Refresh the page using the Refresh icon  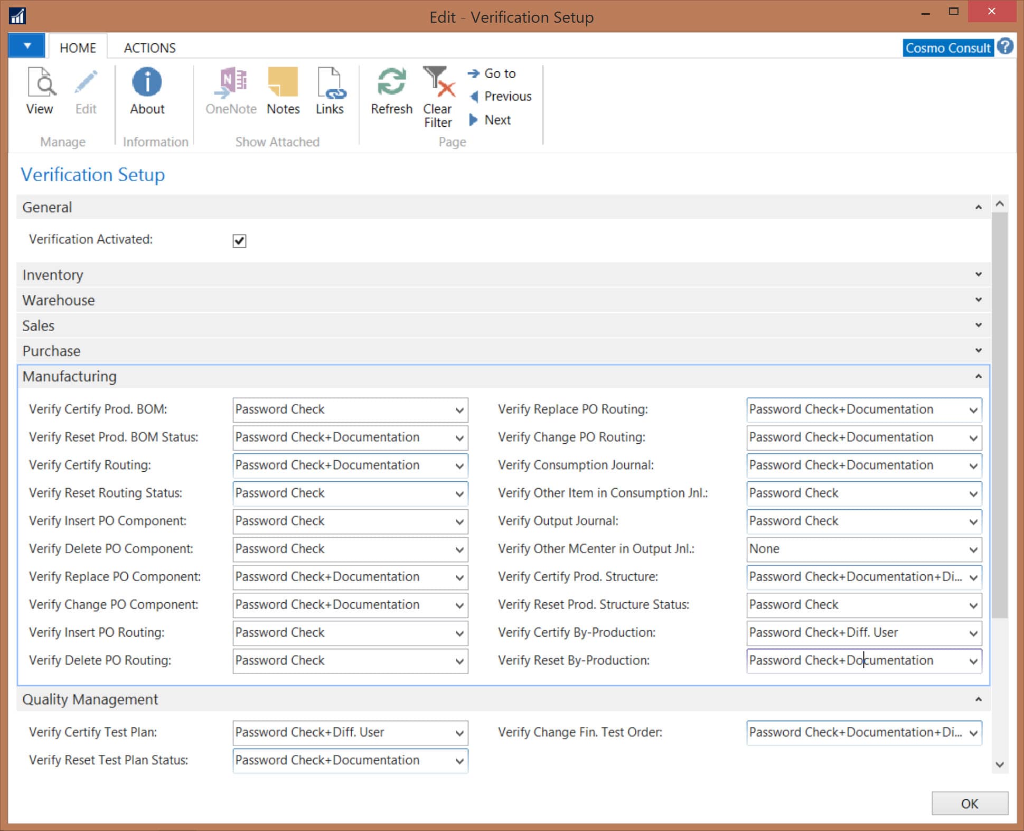(x=391, y=90)
